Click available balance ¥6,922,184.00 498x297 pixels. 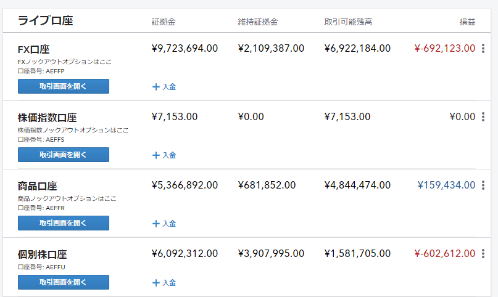pos(358,49)
